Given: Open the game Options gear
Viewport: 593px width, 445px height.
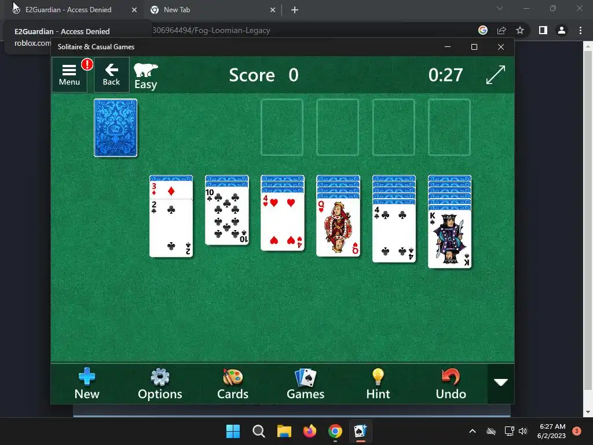Looking at the screenshot, I should 160,384.
